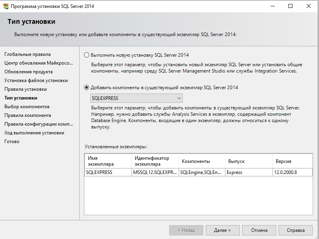Click the Установка файлов установки step
This screenshot has height=239, width=319.
pyautogui.click(x=36, y=80)
